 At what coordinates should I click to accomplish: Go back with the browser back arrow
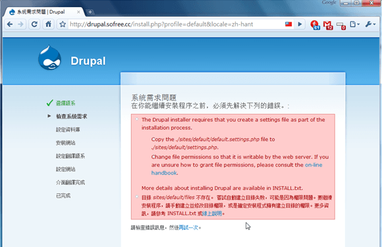(x=10, y=24)
